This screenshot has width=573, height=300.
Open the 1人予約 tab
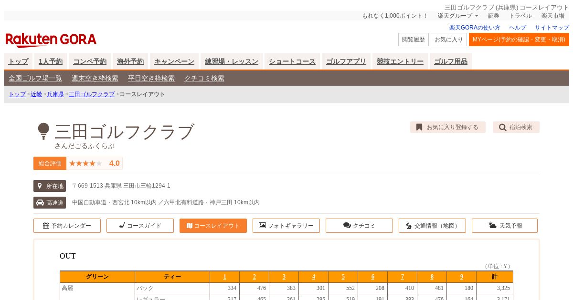(51, 61)
